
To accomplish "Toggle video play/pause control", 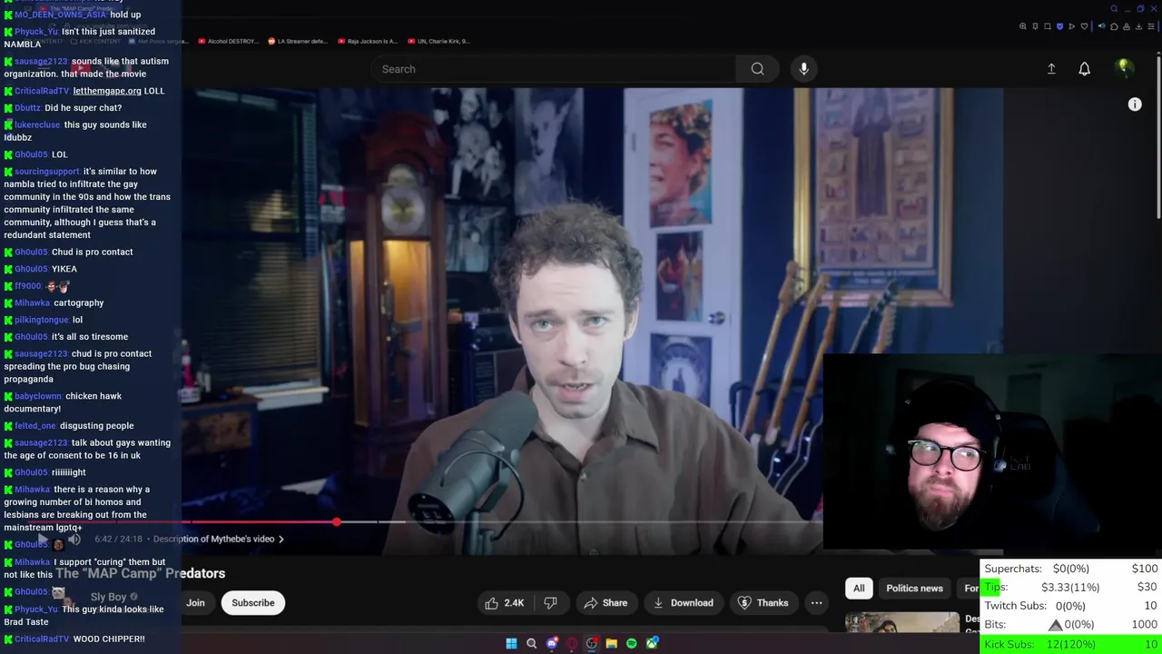I will point(43,540).
